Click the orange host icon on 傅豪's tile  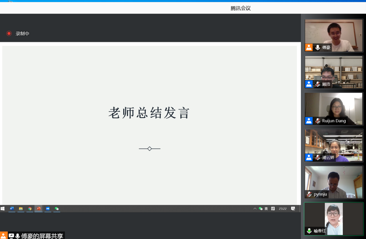(309, 48)
